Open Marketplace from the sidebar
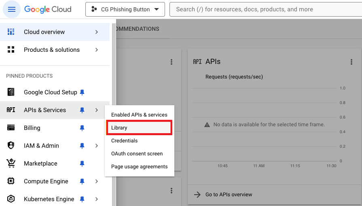362x206 pixels. pyautogui.click(x=55, y=163)
